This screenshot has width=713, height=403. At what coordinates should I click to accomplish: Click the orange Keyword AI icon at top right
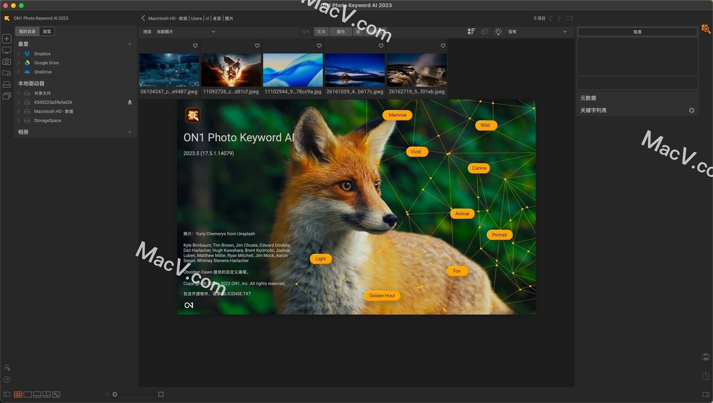pyautogui.click(x=706, y=29)
